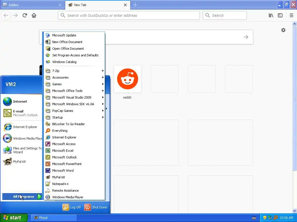The height and width of the screenshot is (222, 297).
Task: Expand Microsoft Visual Studio 2008 submenu
Action: pos(74,97)
